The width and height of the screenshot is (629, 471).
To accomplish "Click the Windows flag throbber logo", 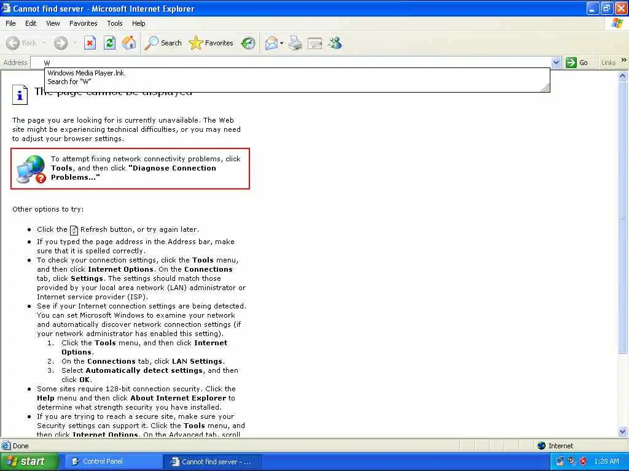I will pyautogui.click(x=617, y=23).
